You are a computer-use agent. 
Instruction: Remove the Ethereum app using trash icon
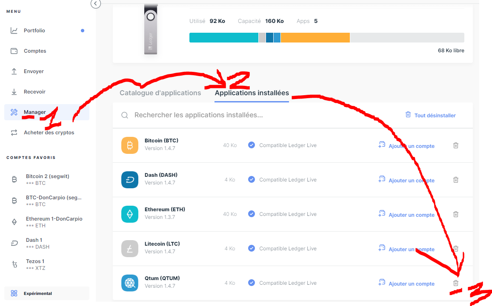[x=455, y=214]
